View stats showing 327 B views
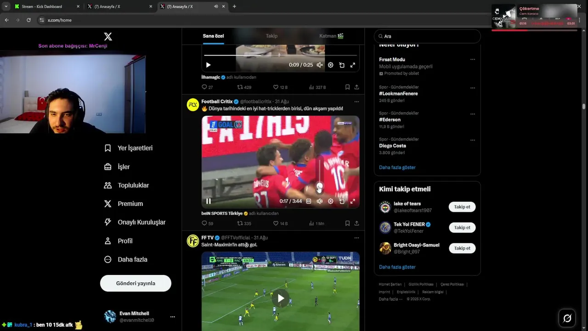The width and height of the screenshot is (588, 331). (x=317, y=87)
